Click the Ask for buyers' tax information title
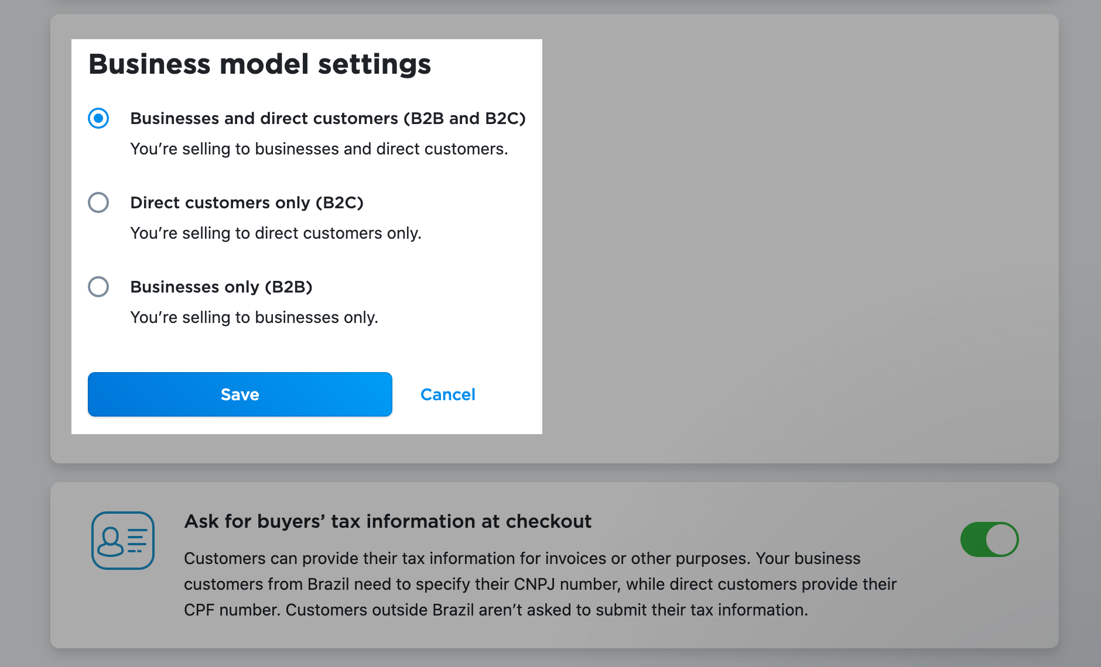The width and height of the screenshot is (1101, 667). (387, 521)
